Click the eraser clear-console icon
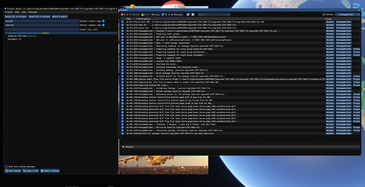The height and width of the screenshot is (187, 365). coord(188,15)
